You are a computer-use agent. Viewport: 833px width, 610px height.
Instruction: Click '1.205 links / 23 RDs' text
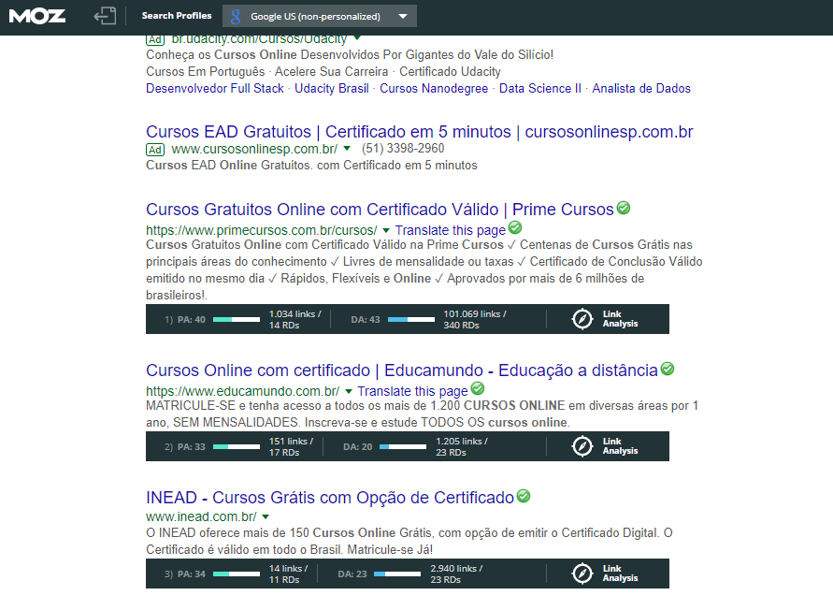[462, 446]
